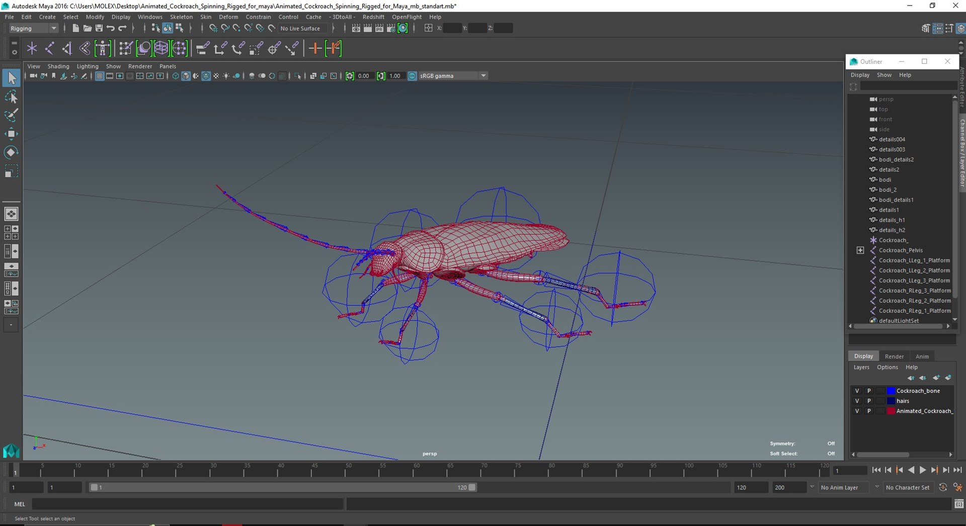The height and width of the screenshot is (526, 966).
Task: Click the IK Handle tool on shelf
Action: pos(67,48)
